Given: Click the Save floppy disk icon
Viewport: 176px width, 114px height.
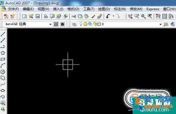Looking at the screenshot, I should tap(37, 16).
